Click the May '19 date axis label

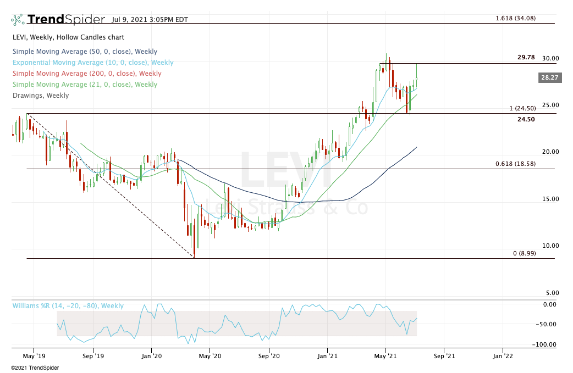pyautogui.click(x=34, y=356)
